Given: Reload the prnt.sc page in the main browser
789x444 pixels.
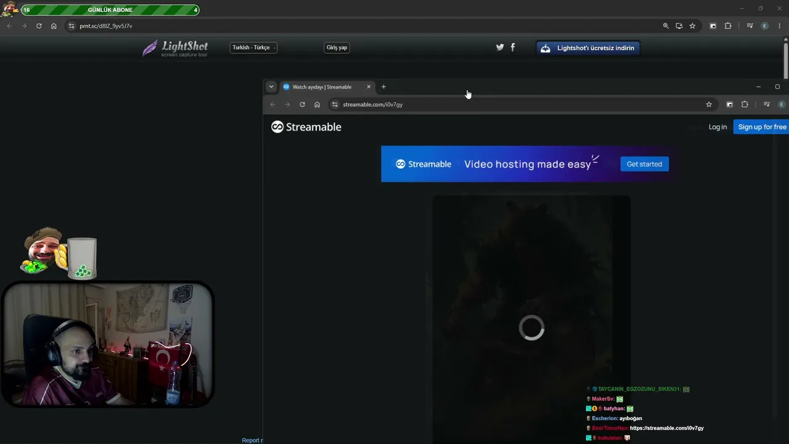Looking at the screenshot, I should point(39,26).
